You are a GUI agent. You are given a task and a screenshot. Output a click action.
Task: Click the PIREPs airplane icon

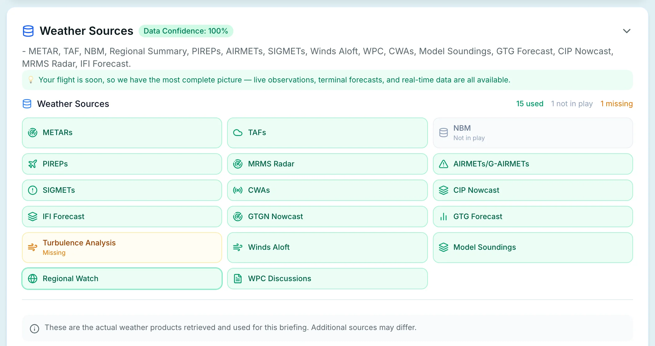33,164
